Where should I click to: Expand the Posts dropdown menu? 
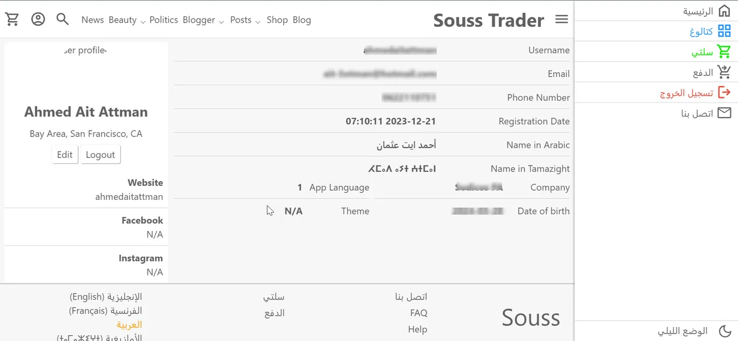(245, 20)
